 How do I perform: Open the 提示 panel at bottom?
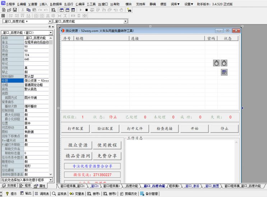tap(11, 194)
